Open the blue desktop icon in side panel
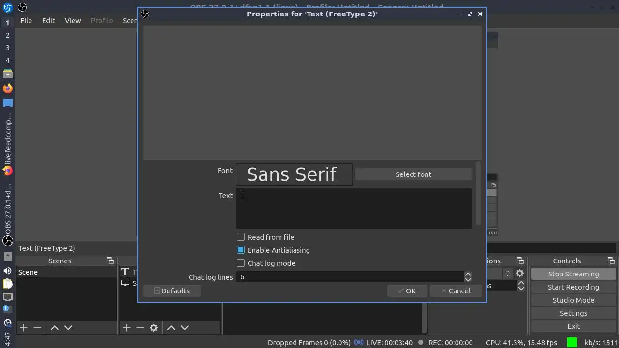619x348 pixels. 7,103
